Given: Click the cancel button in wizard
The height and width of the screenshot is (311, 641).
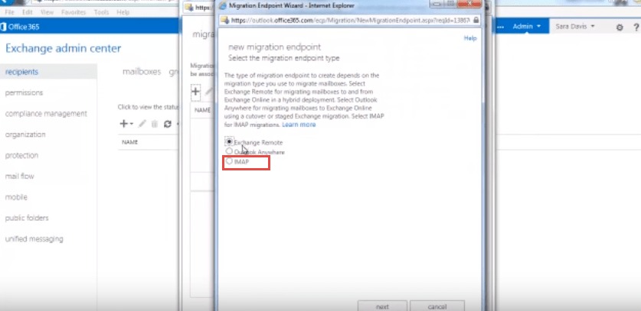Looking at the screenshot, I should coord(437,306).
